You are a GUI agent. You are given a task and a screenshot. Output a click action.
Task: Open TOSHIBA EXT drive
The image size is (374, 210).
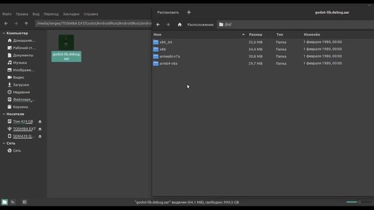(x=22, y=129)
